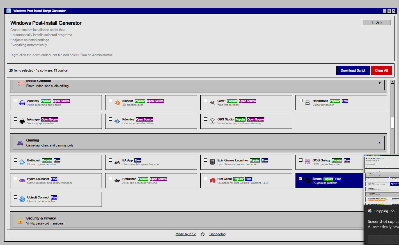The height and width of the screenshot is (245, 399).
Task: Select the Battle.net checkbox
Action: [15, 160]
